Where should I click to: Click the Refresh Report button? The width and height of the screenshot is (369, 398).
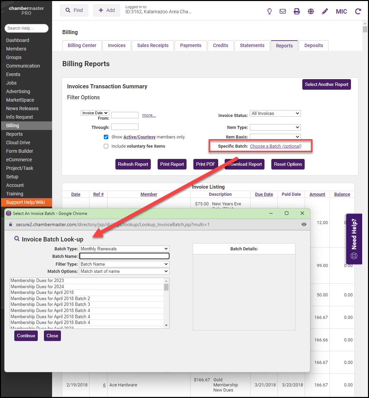133,164
